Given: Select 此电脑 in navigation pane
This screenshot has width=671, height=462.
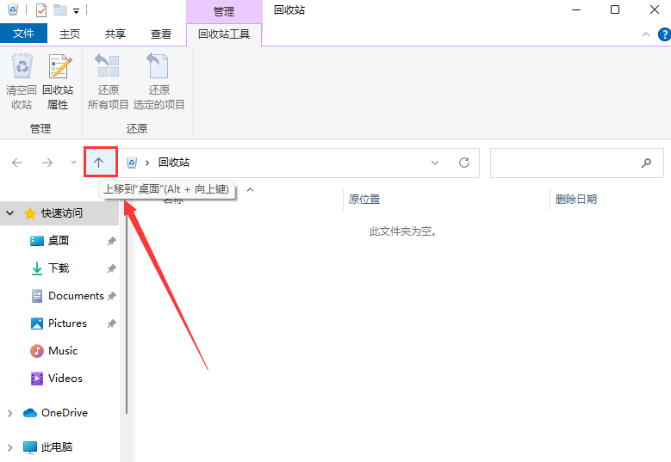Looking at the screenshot, I should (x=57, y=447).
